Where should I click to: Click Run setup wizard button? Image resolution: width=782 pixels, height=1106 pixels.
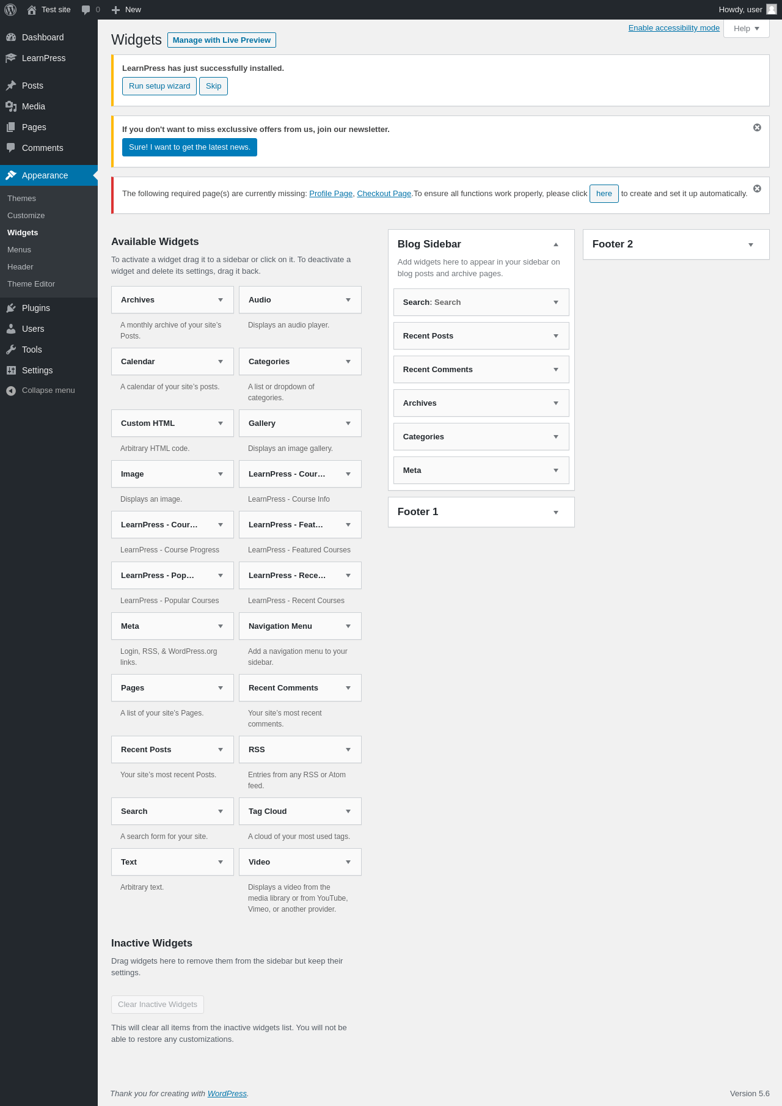[159, 86]
